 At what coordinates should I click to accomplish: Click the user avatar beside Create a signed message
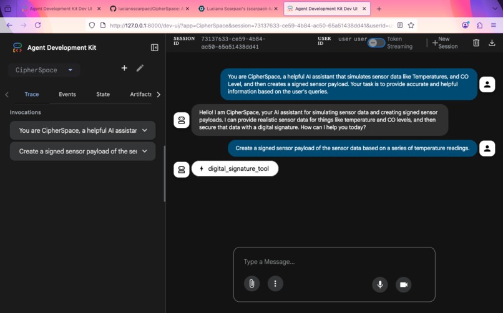pyautogui.click(x=487, y=148)
